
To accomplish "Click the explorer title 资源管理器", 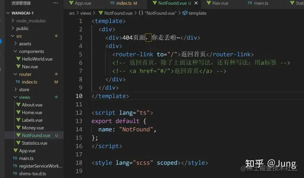I will pos(21,3).
